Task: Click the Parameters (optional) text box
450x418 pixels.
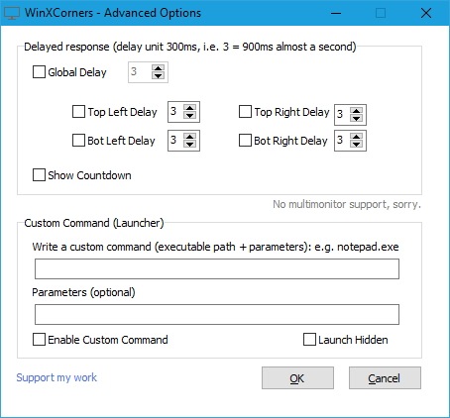Action: tap(217, 314)
